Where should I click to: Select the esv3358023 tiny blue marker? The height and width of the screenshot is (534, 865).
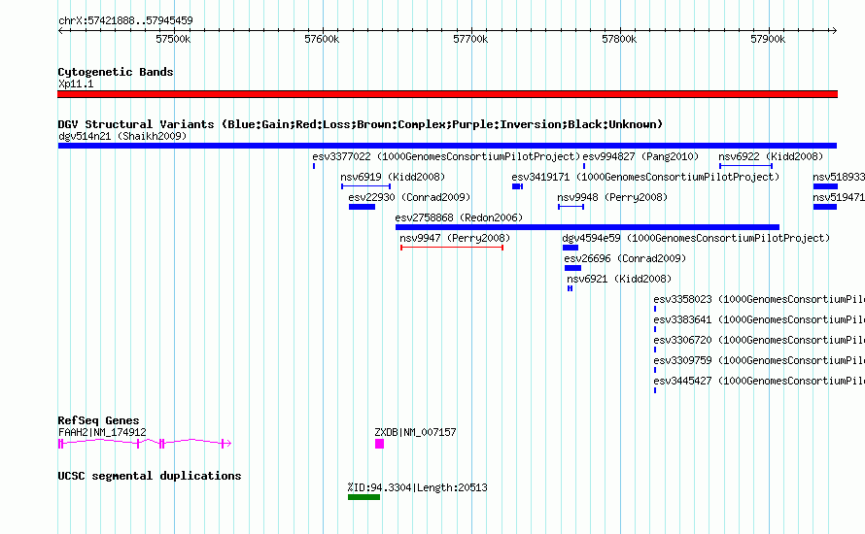655,309
